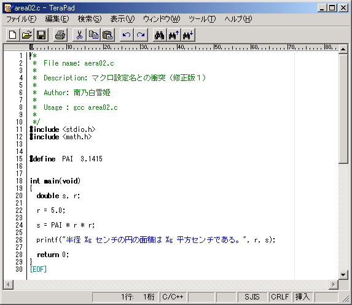The width and height of the screenshot is (352, 305).
Task: Undo the last edit with the undo arrow
Action: pyautogui.click(x=127, y=35)
